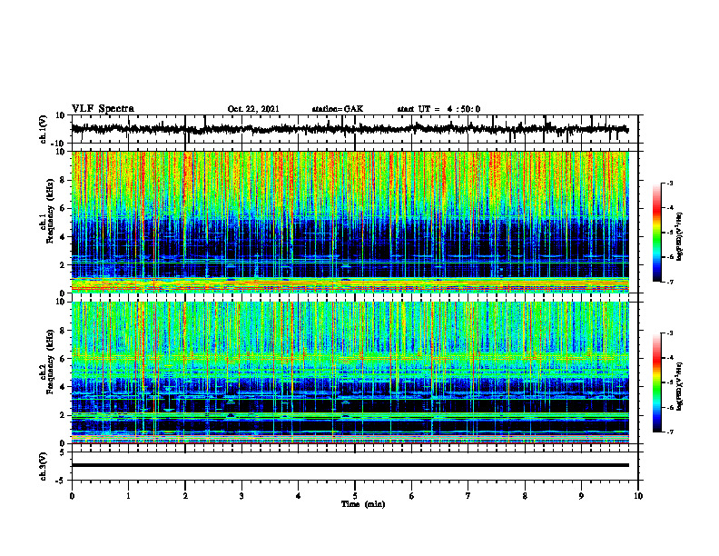Click inside the ch.2 spectrogram panel

(350, 372)
